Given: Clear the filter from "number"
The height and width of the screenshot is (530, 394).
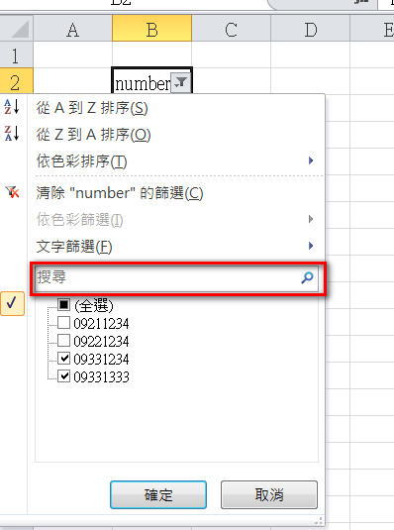Looking at the screenshot, I should (x=120, y=193).
